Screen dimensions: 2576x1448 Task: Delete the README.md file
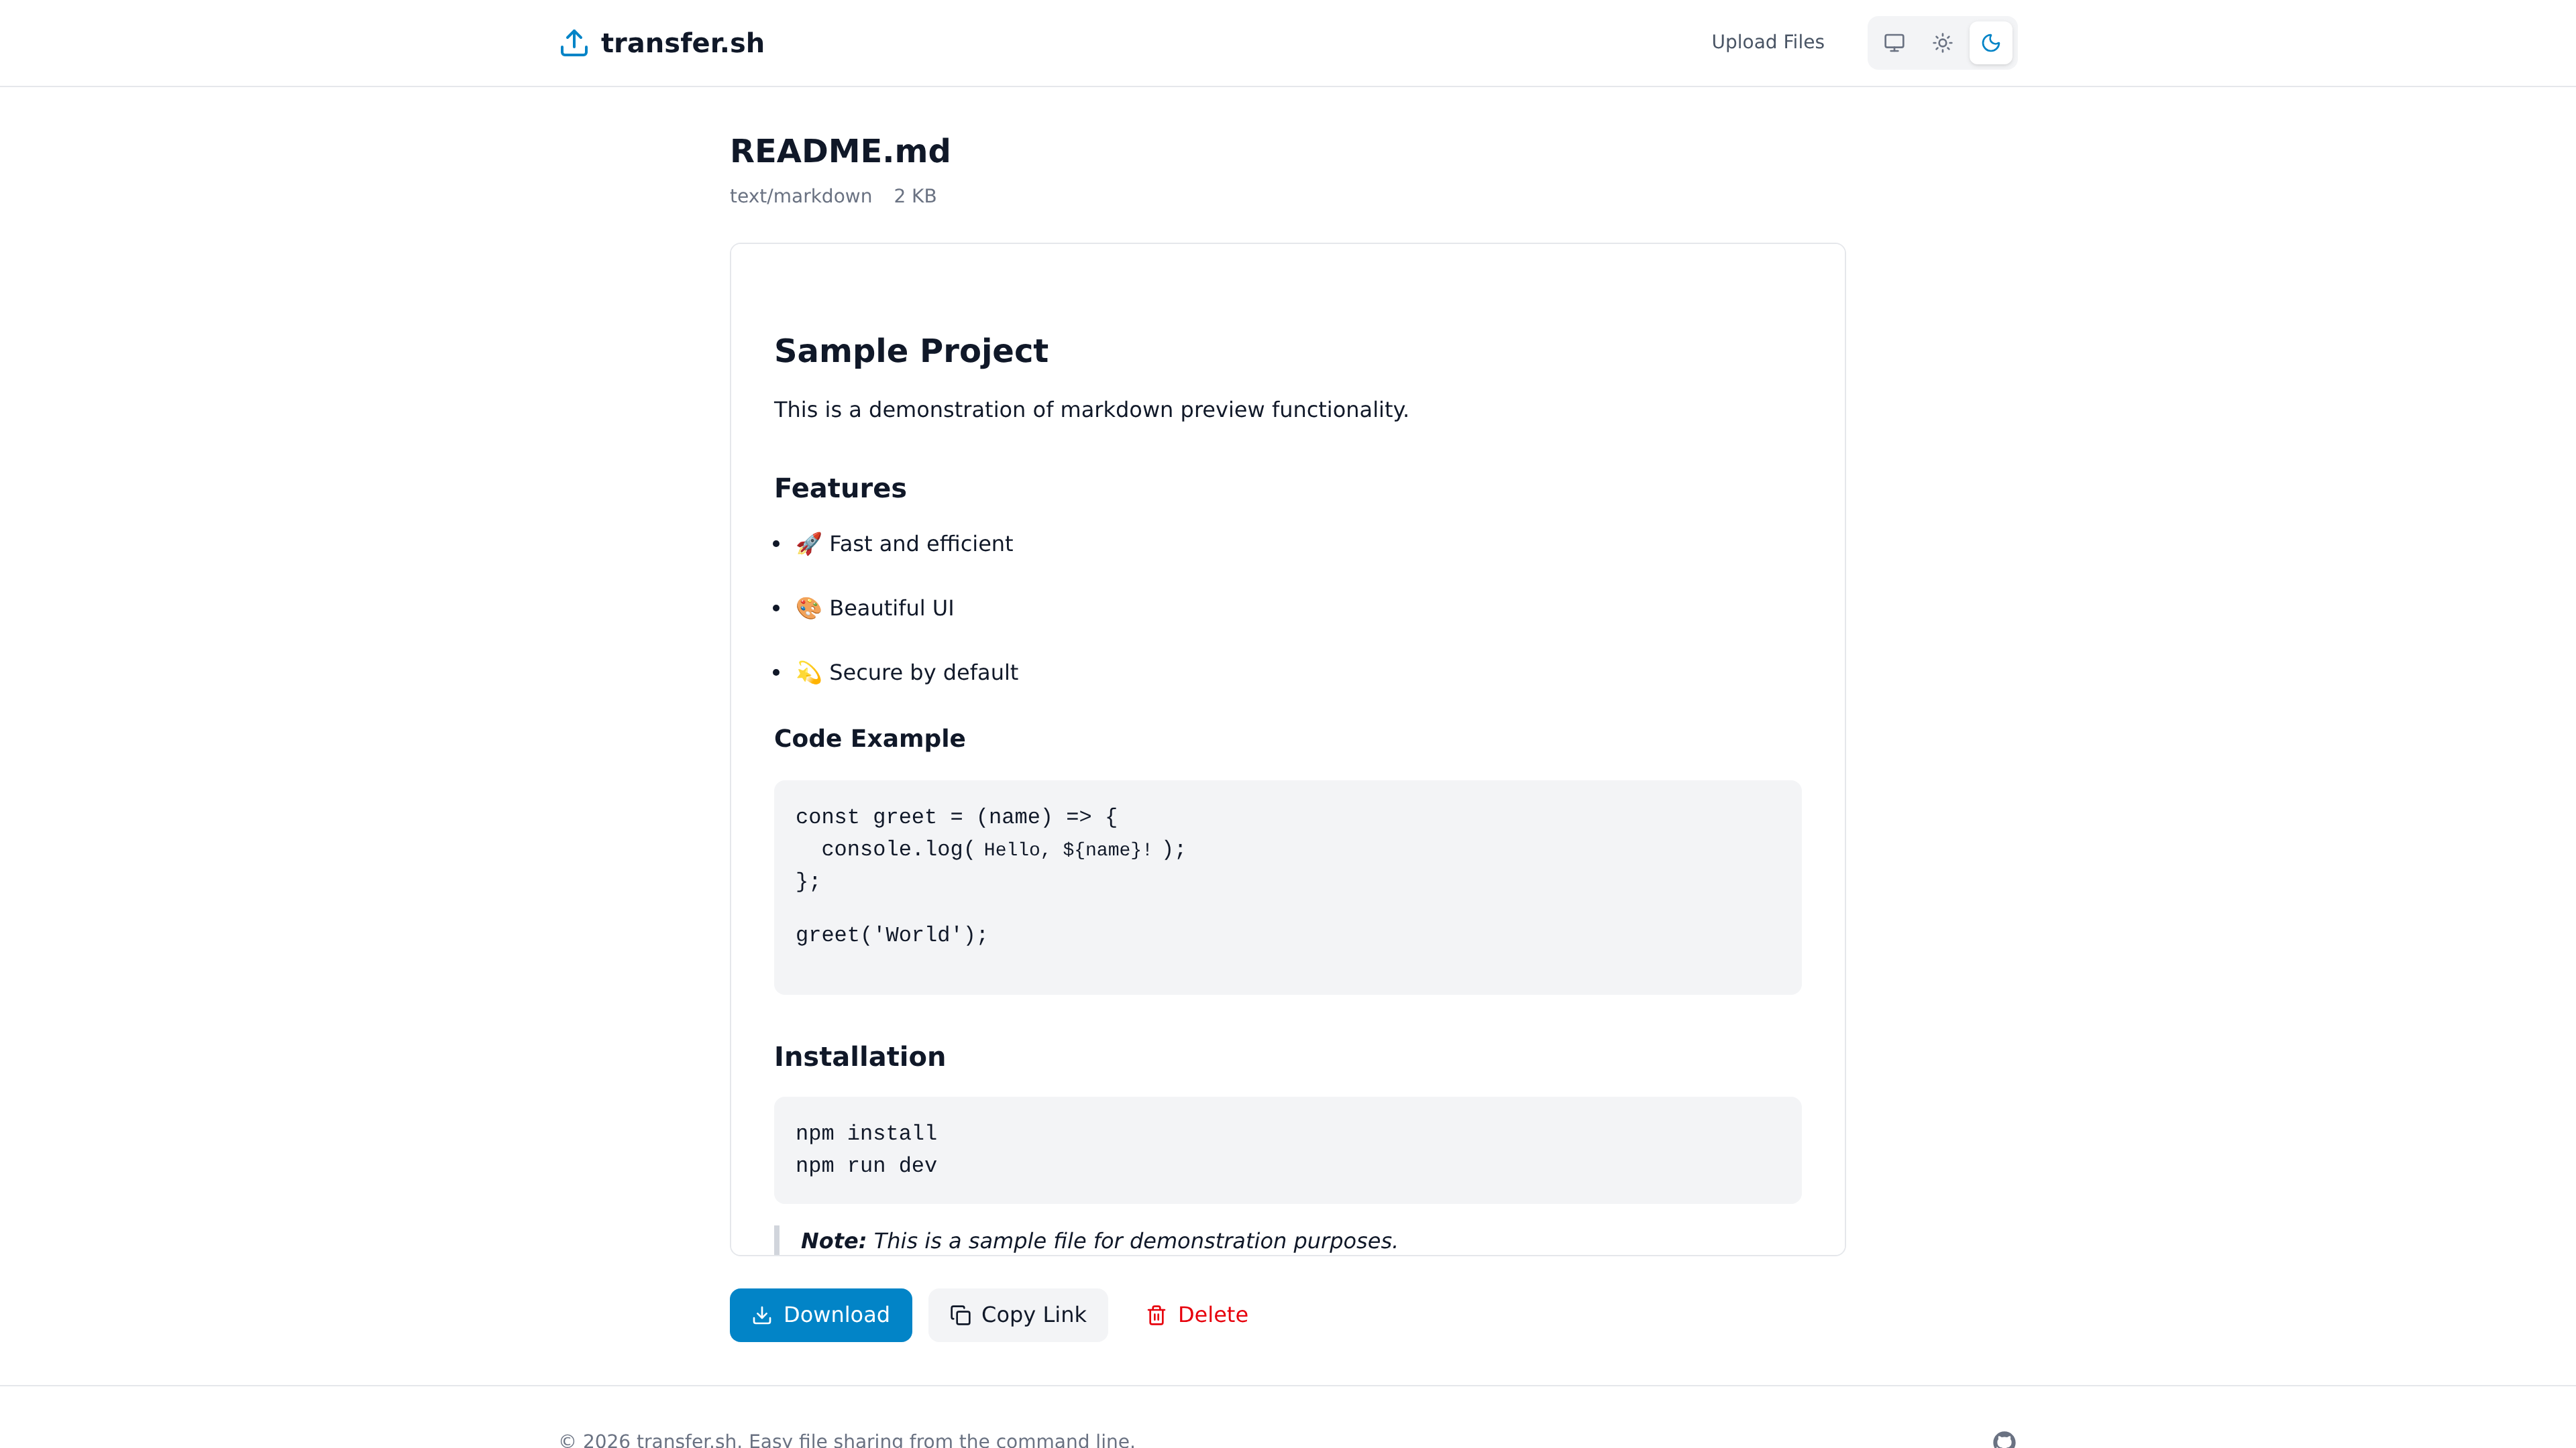tap(1197, 1314)
